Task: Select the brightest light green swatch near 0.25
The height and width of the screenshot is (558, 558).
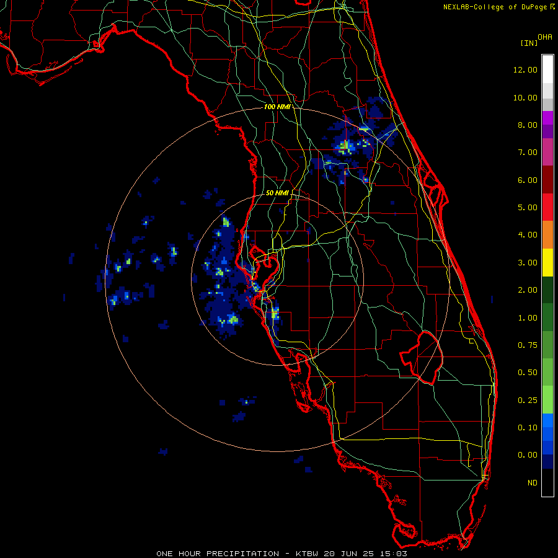Action: [x=547, y=400]
